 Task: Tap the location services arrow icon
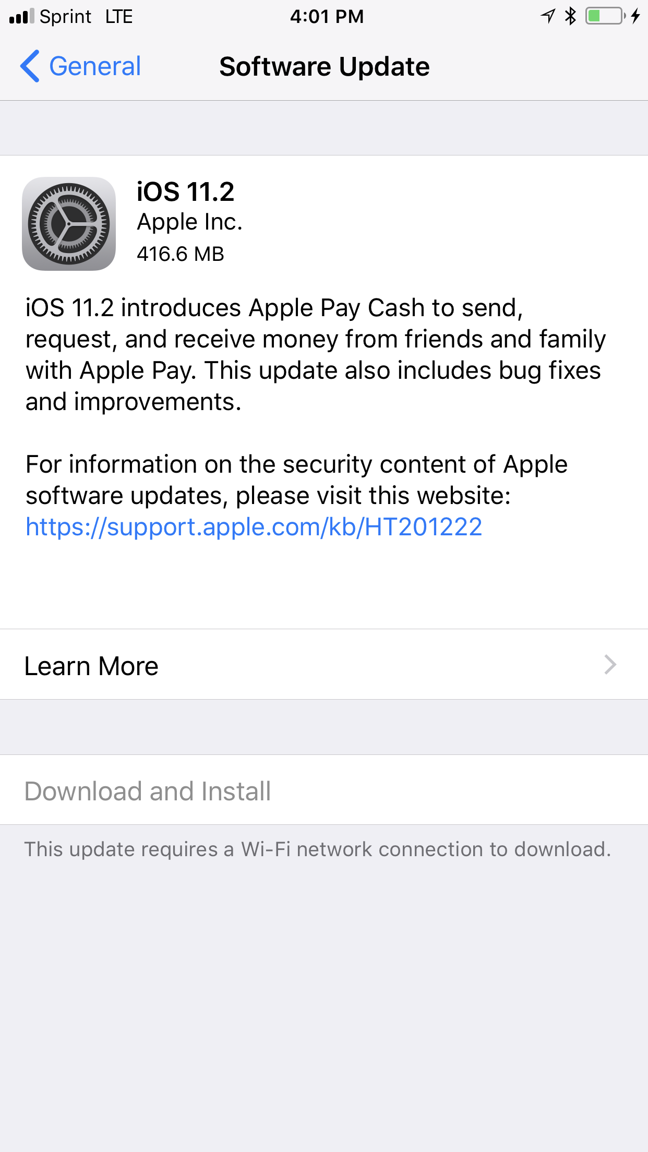click(548, 16)
